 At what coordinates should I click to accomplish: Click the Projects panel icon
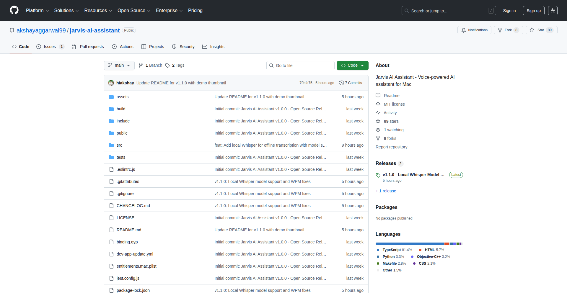(144, 47)
